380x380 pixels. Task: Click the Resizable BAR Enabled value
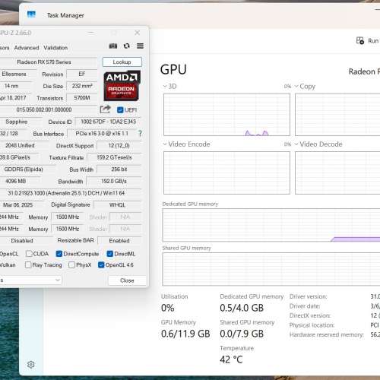[x=119, y=240]
